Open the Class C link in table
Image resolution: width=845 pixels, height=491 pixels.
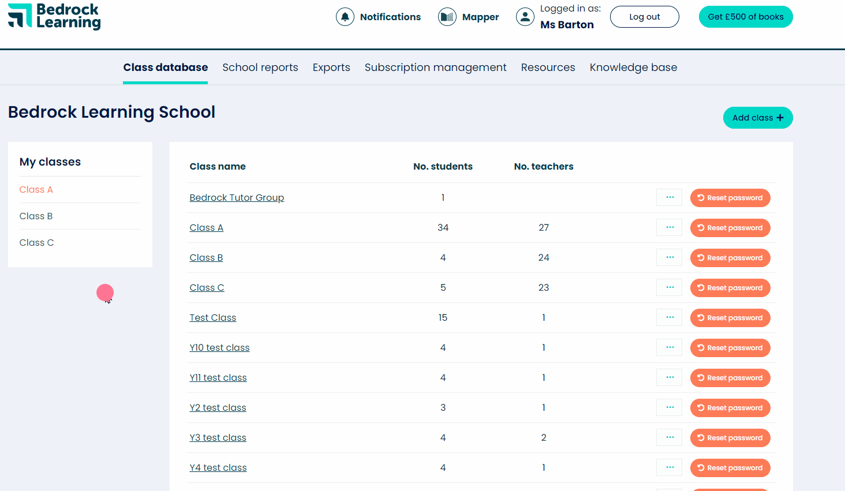[x=207, y=288]
